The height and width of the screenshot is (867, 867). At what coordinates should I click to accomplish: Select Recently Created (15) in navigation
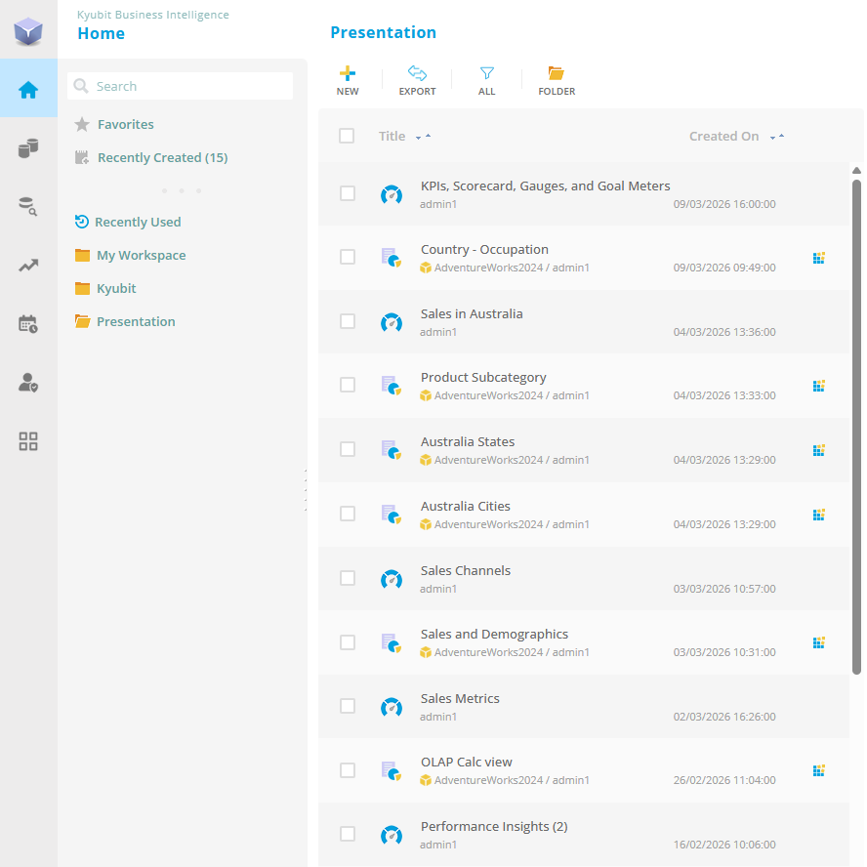[162, 158]
